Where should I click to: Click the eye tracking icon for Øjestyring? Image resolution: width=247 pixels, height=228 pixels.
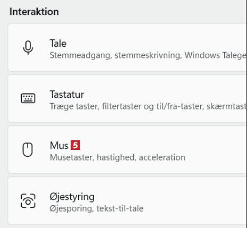click(x=28, y=201)
